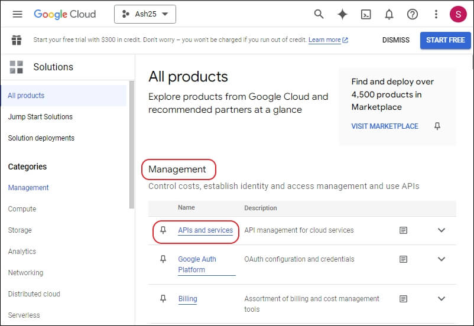
Task: Expand the APIs and services row
Action: coord(441,230)
